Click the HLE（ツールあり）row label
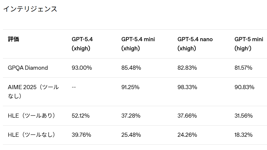Image resolution: width=267 pixels, height=150 pixels. tap(32, 116)
